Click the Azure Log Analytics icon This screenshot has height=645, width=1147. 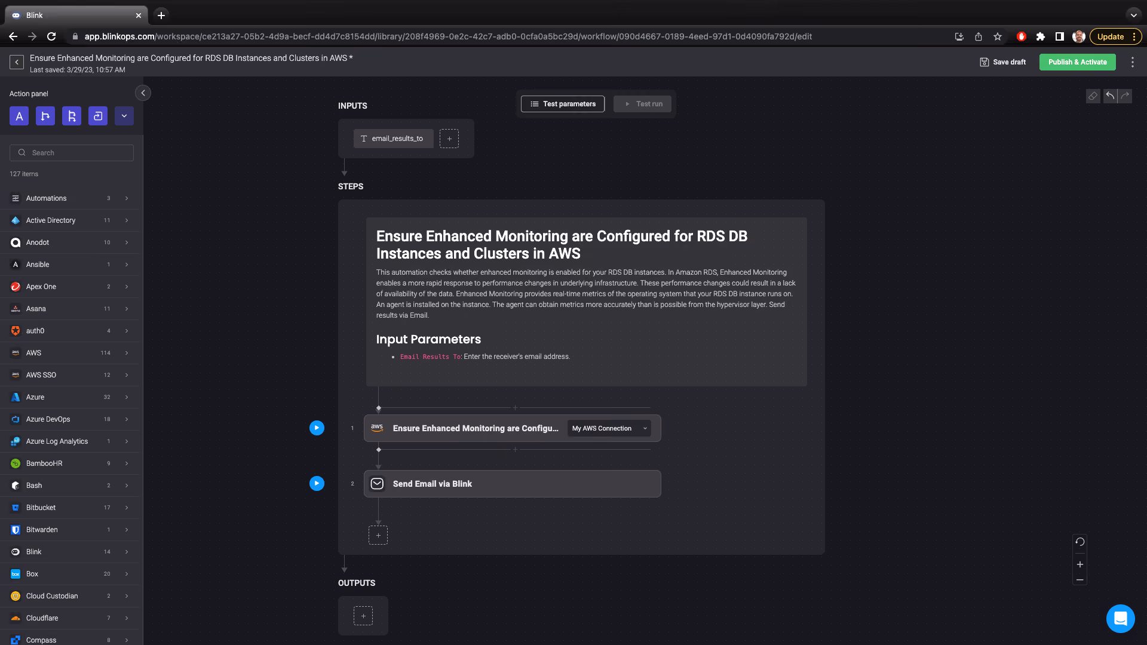click(x=16, y=441)
